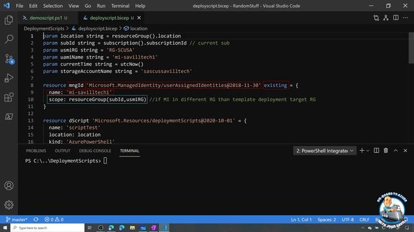Image resolution: width=414 pixels, height=232 pixels.
Task: Open the Search view in activity bar
Action: pos(8,39)
